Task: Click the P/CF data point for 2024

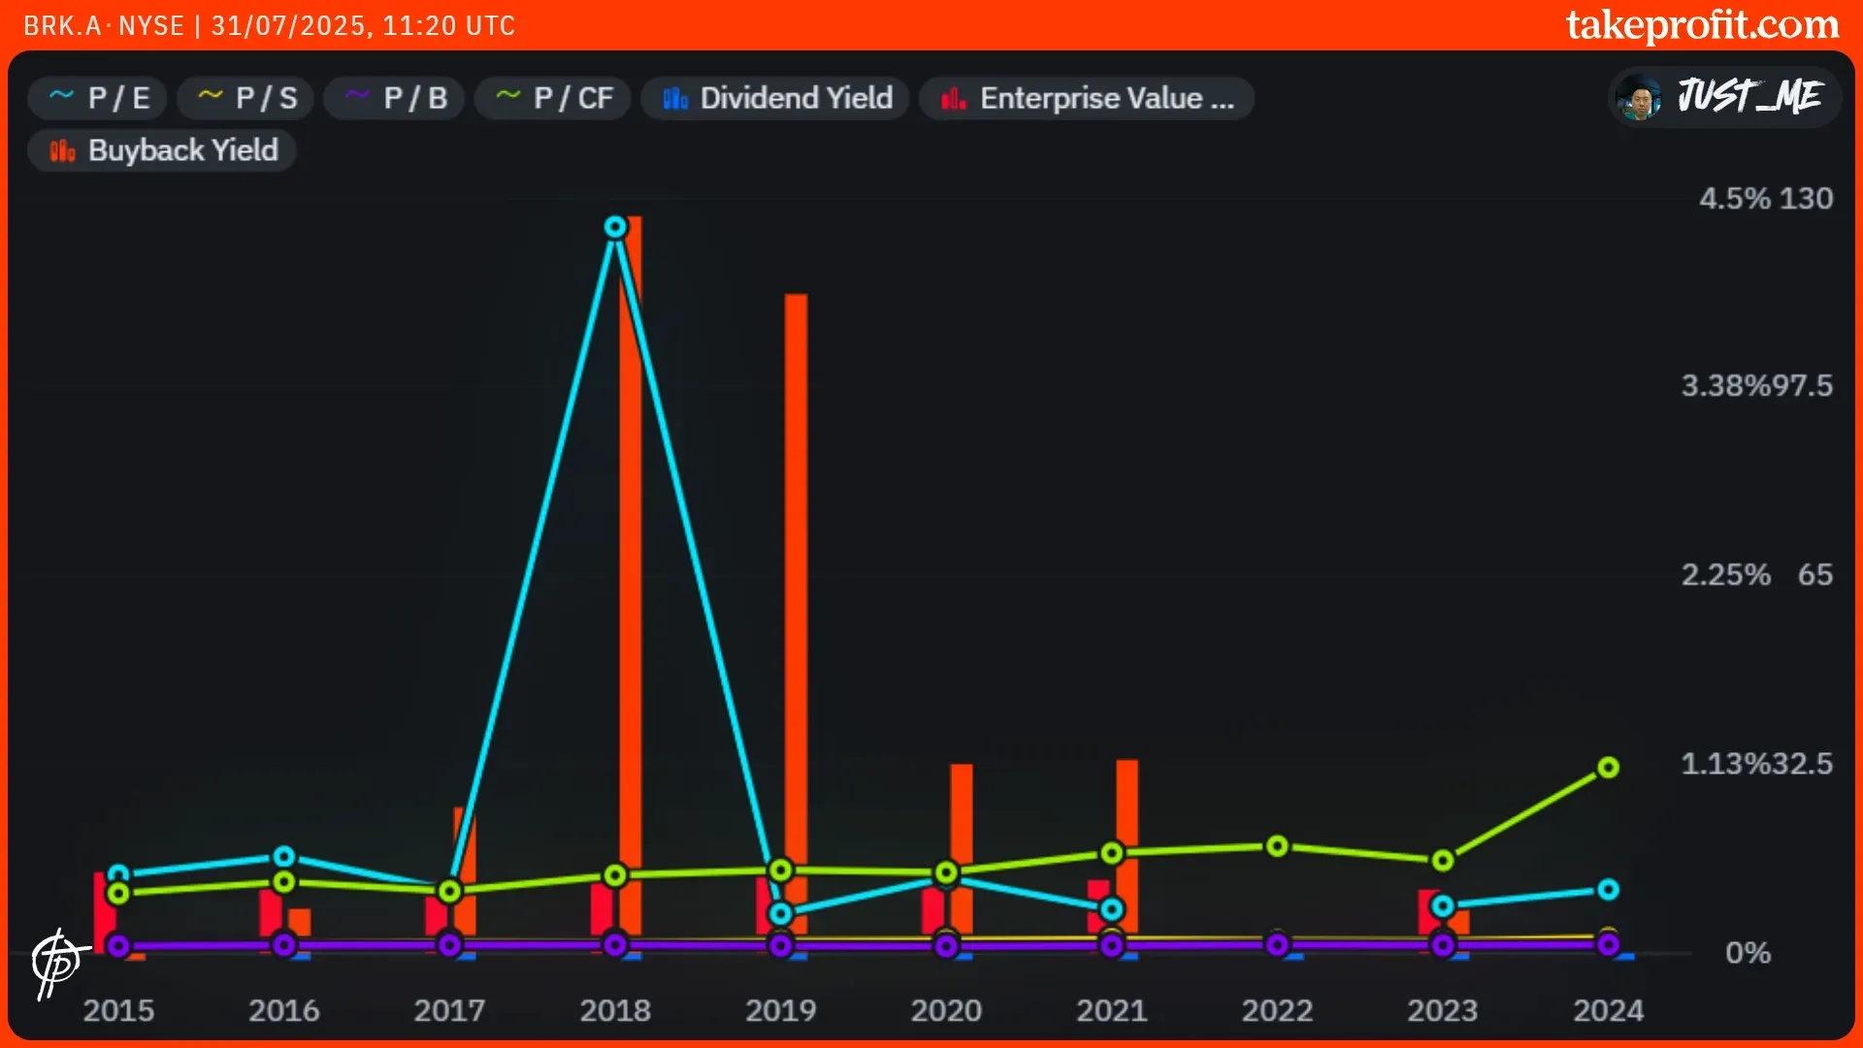Action: (1608, 768)
